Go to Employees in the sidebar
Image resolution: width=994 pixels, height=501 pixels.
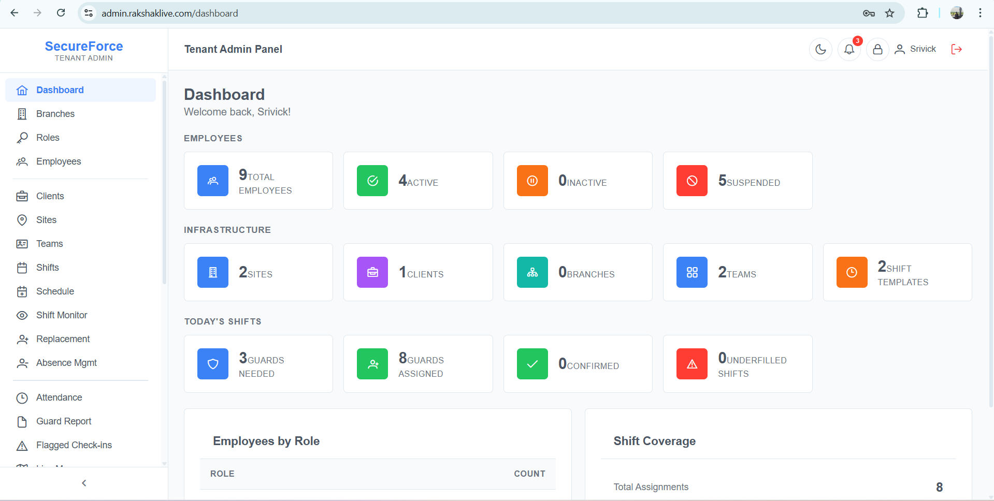(x=58, y=161)
